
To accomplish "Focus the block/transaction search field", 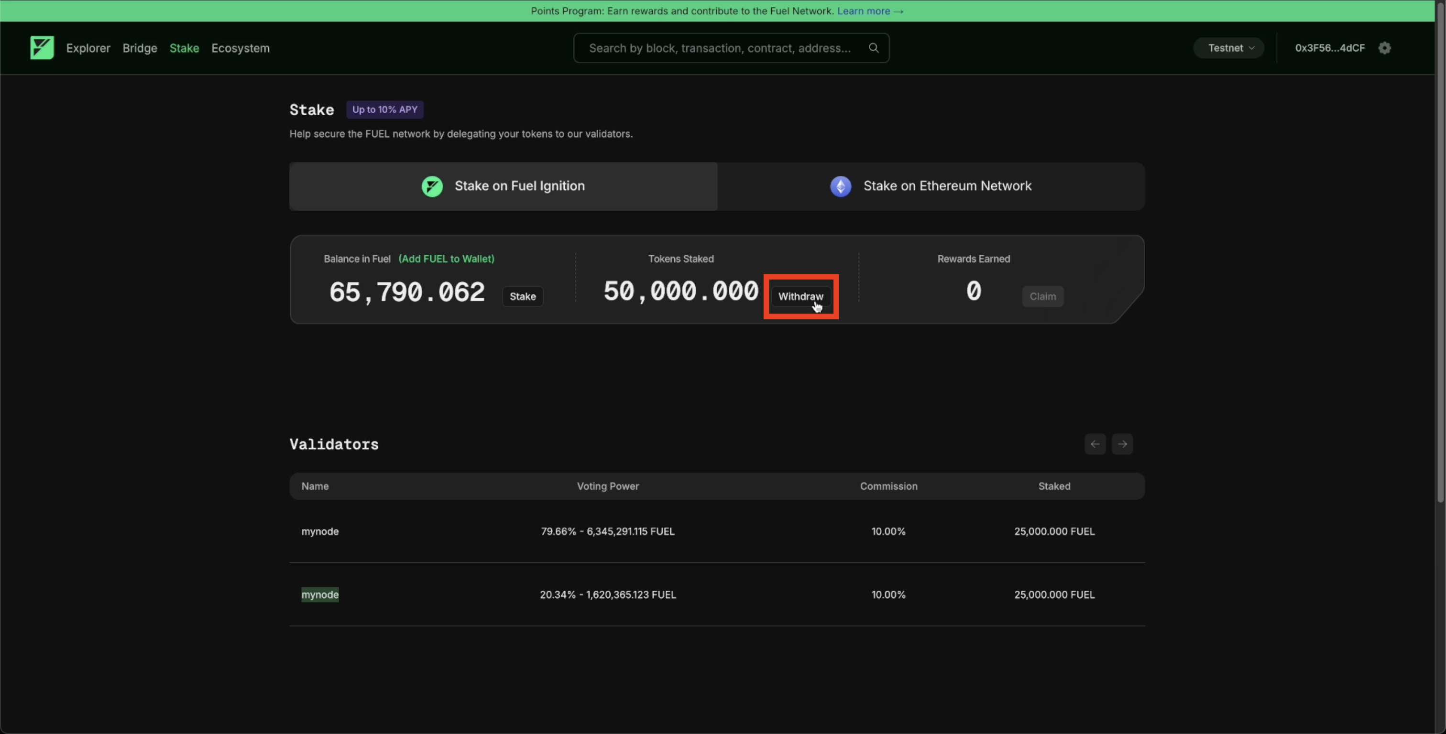I will click(731, 48).
